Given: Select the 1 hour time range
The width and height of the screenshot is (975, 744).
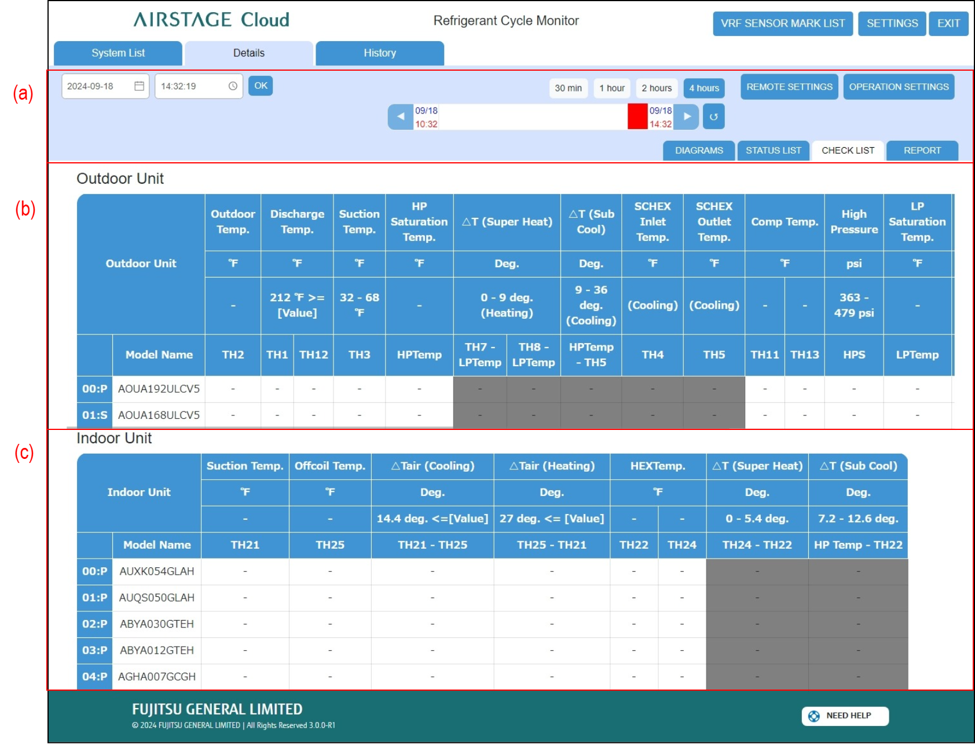Looking at the screenshot, I should tap(611, 88).
